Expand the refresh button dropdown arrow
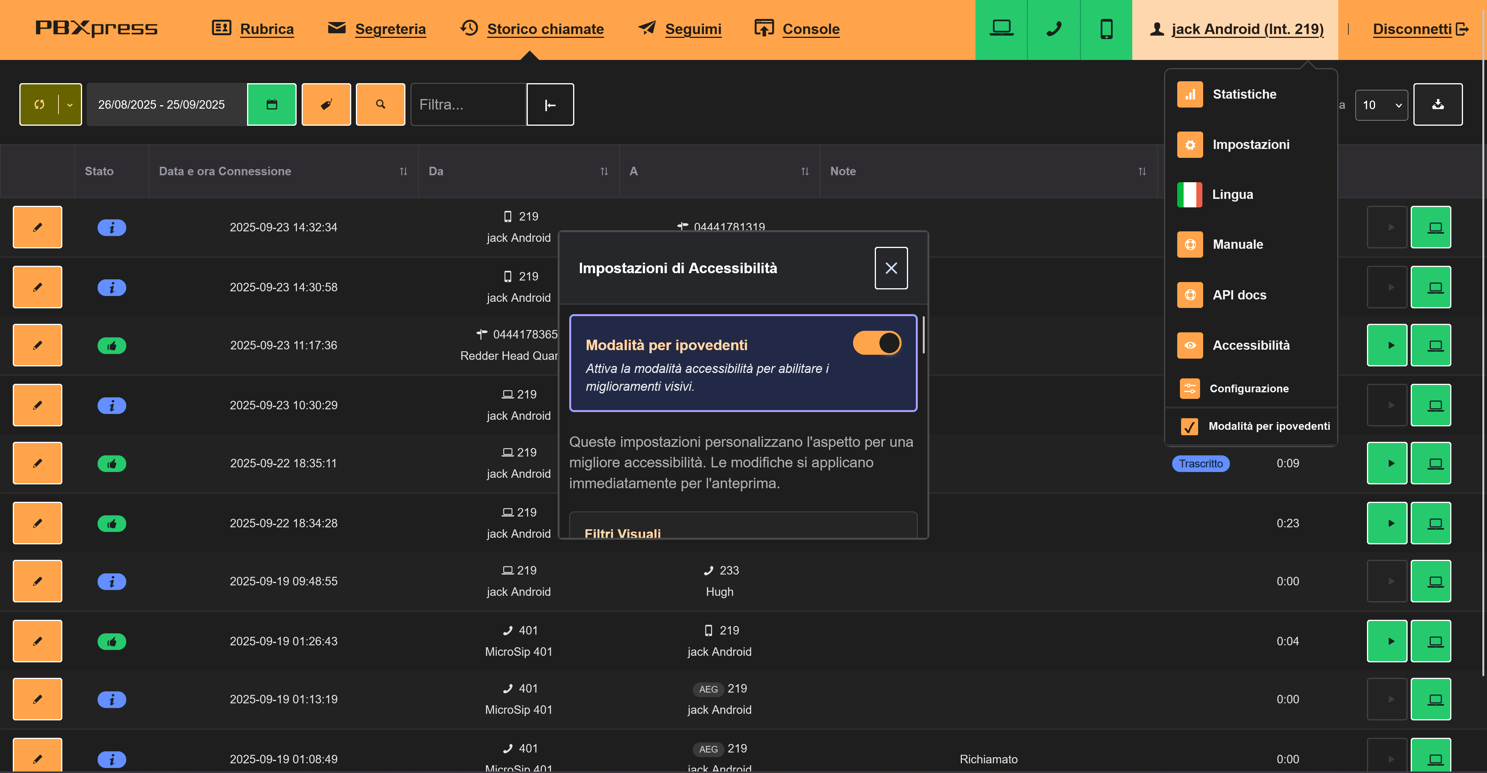Viewport: 1487px width, 773px height. click(x=70, y=104)
